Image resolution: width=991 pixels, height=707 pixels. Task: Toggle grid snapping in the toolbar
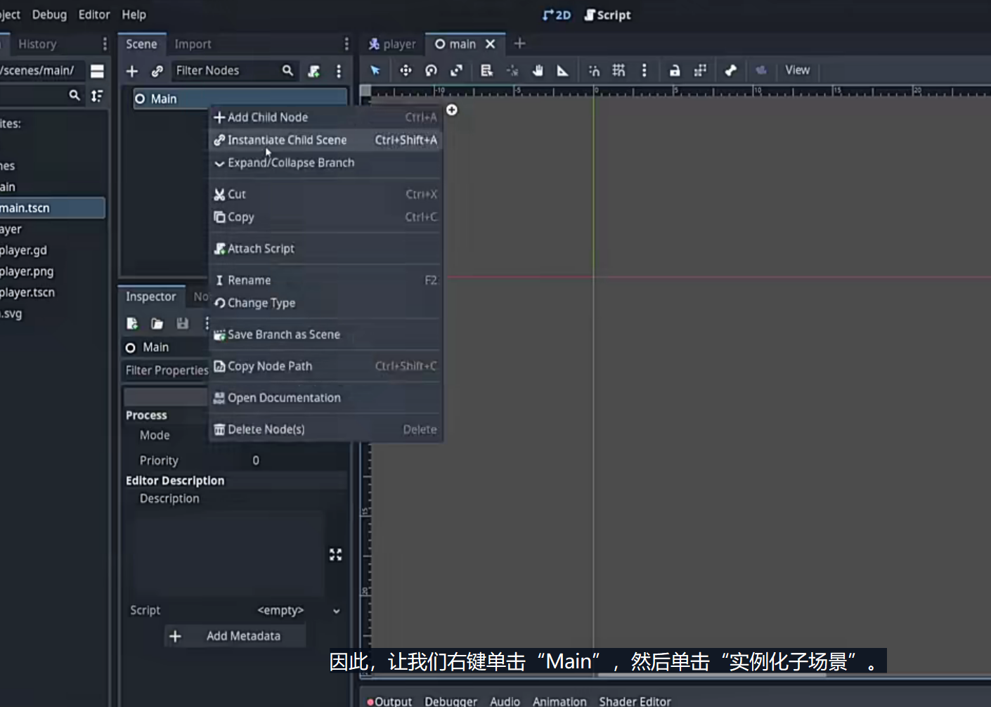point(618,70)
